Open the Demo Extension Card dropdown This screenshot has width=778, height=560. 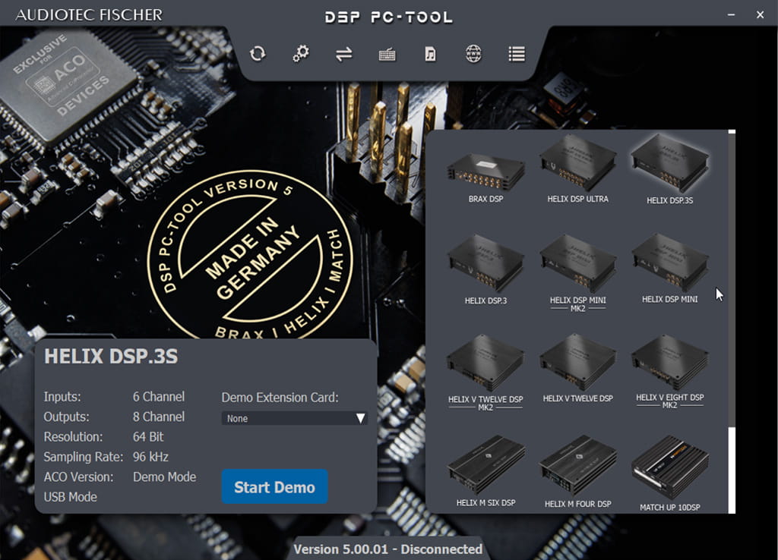(x=294, y=418)
